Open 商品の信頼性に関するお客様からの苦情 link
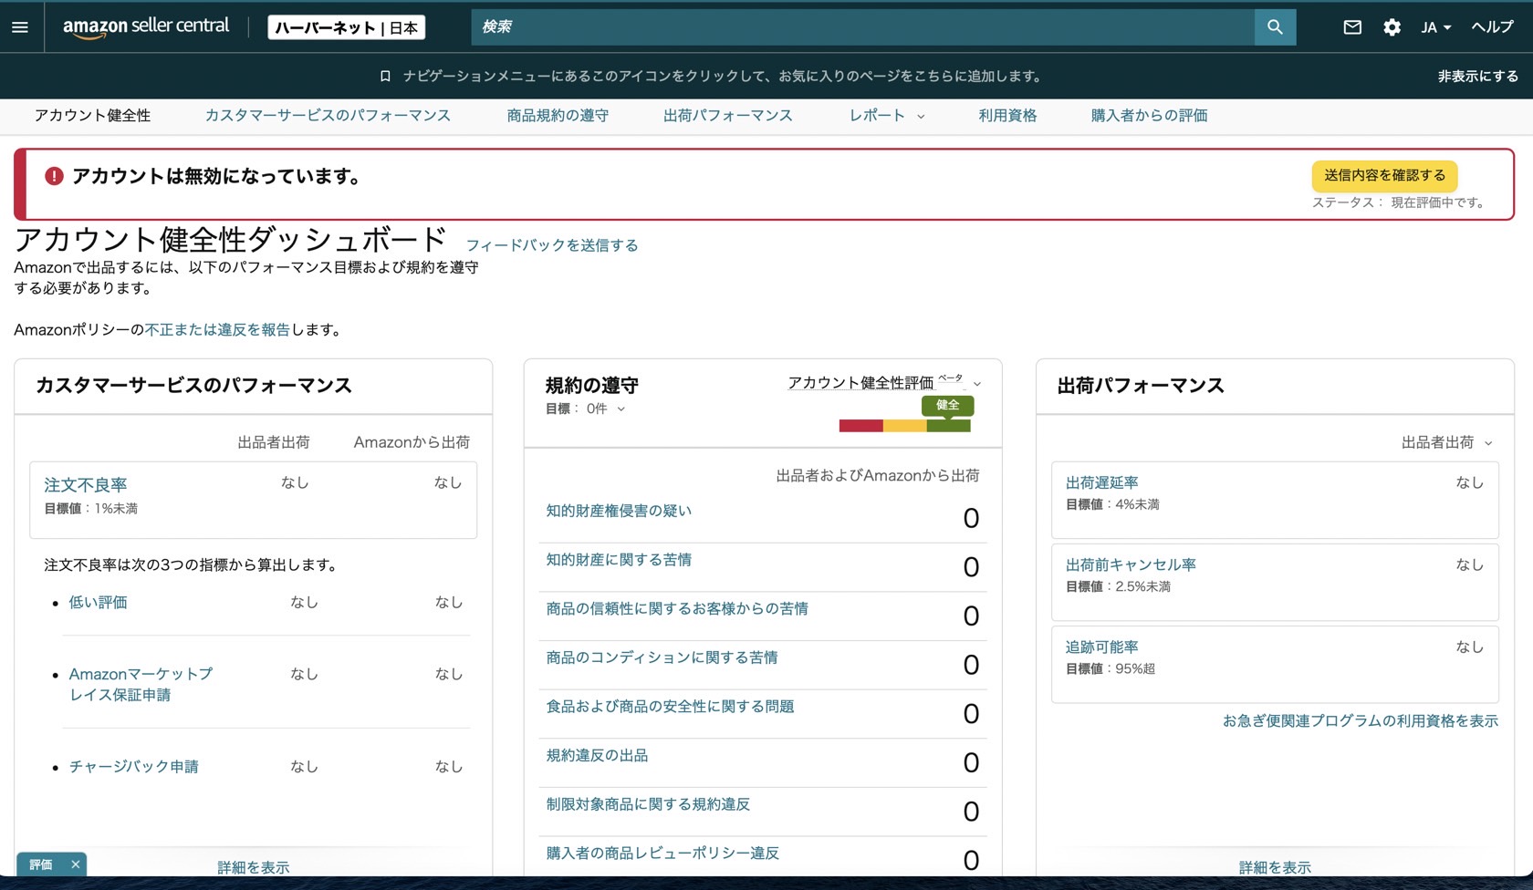Screen dimensions: 1533x890 pos(677,608)
